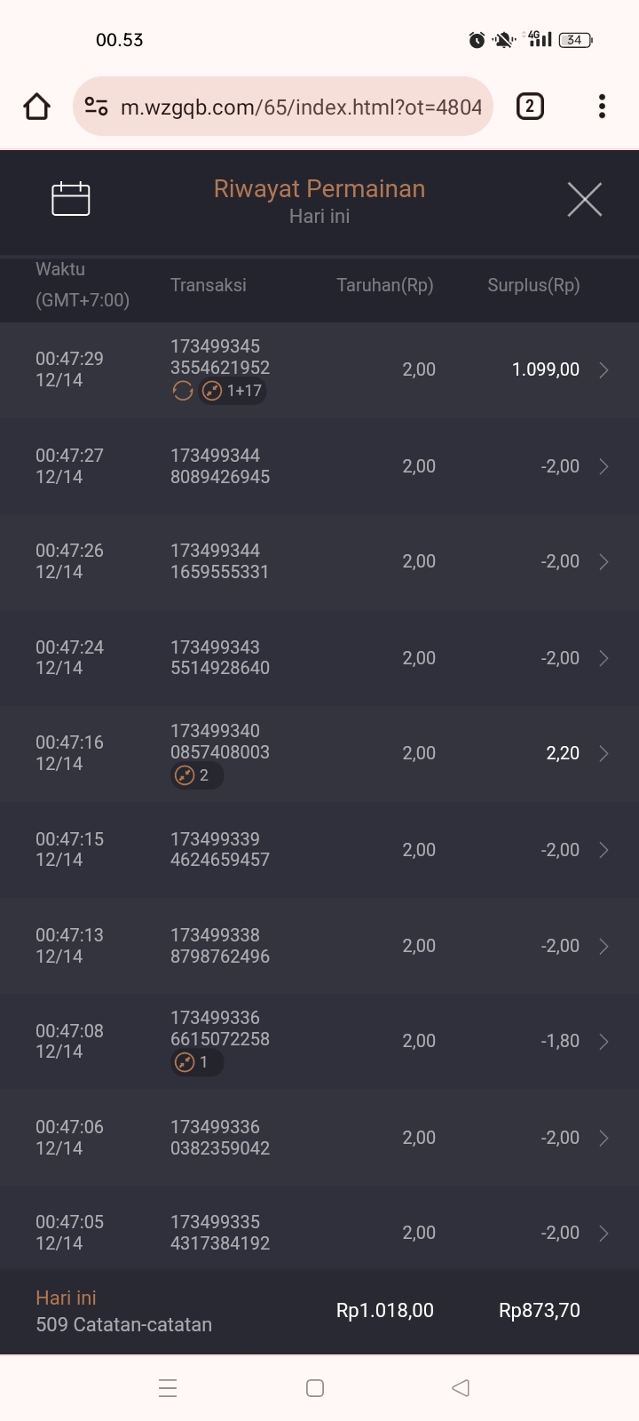Click the address bar URL field
Image resolution: width=639 pixels, height=1421 pixels.
(x=300, y=107)
